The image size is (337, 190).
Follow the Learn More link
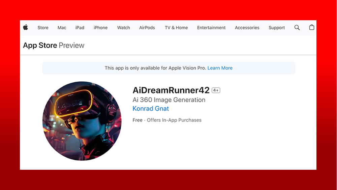(x=220, y=68)
